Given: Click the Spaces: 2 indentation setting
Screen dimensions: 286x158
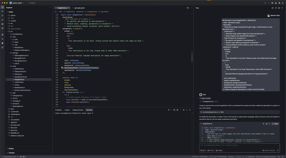Looking at the screenshot, I should click(231, 156).
